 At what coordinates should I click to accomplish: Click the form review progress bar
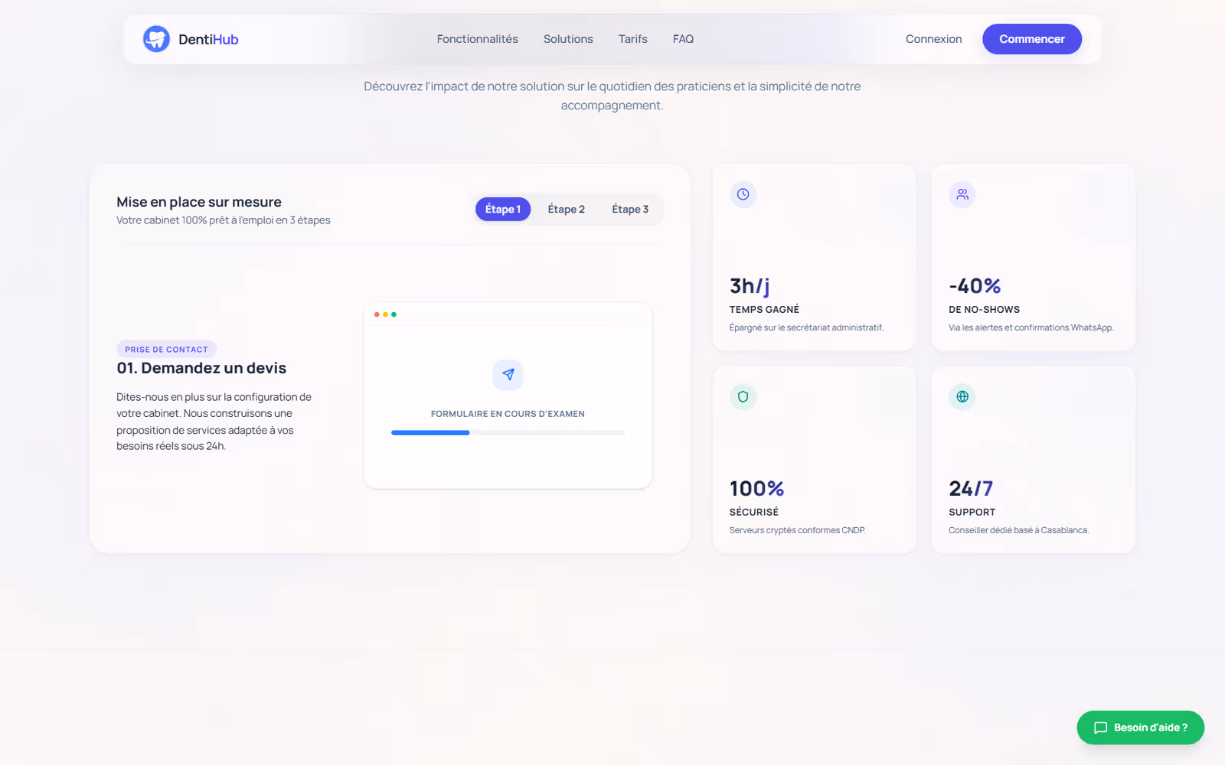point(508,433)
